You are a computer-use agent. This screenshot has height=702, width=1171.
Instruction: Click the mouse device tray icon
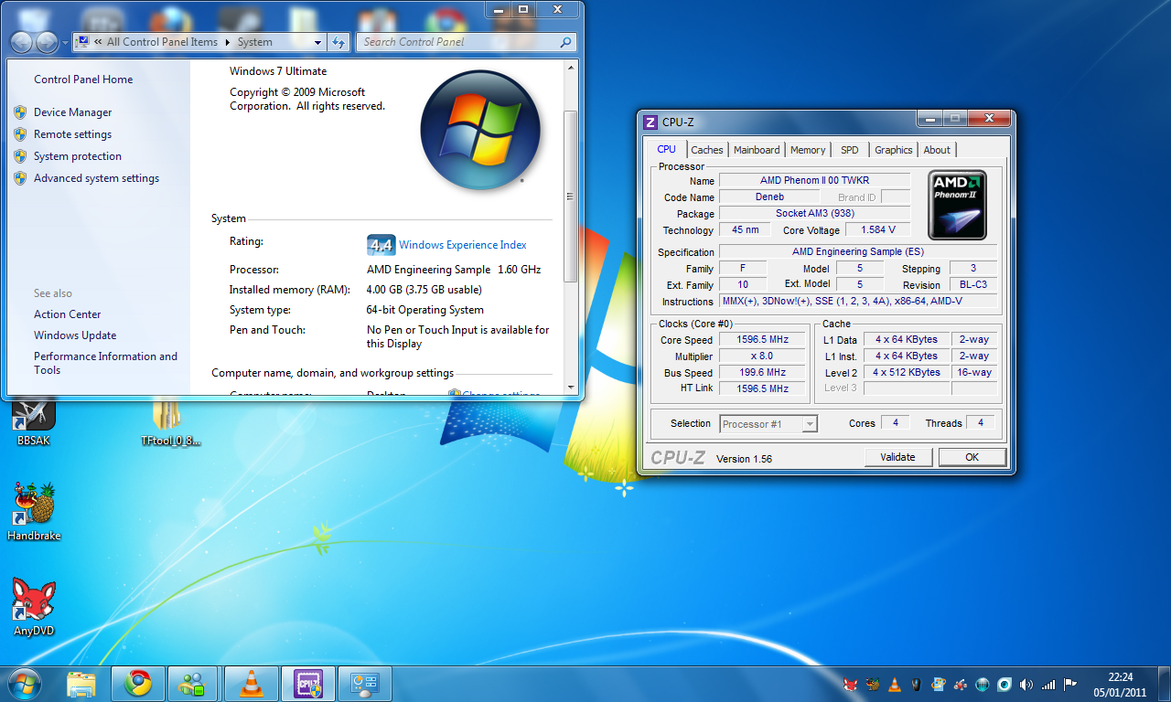coord(917,684)
